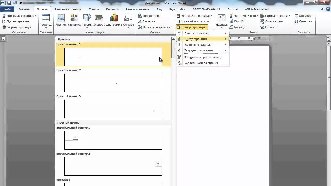Click Дата и время icon

(x=272, y=21)
